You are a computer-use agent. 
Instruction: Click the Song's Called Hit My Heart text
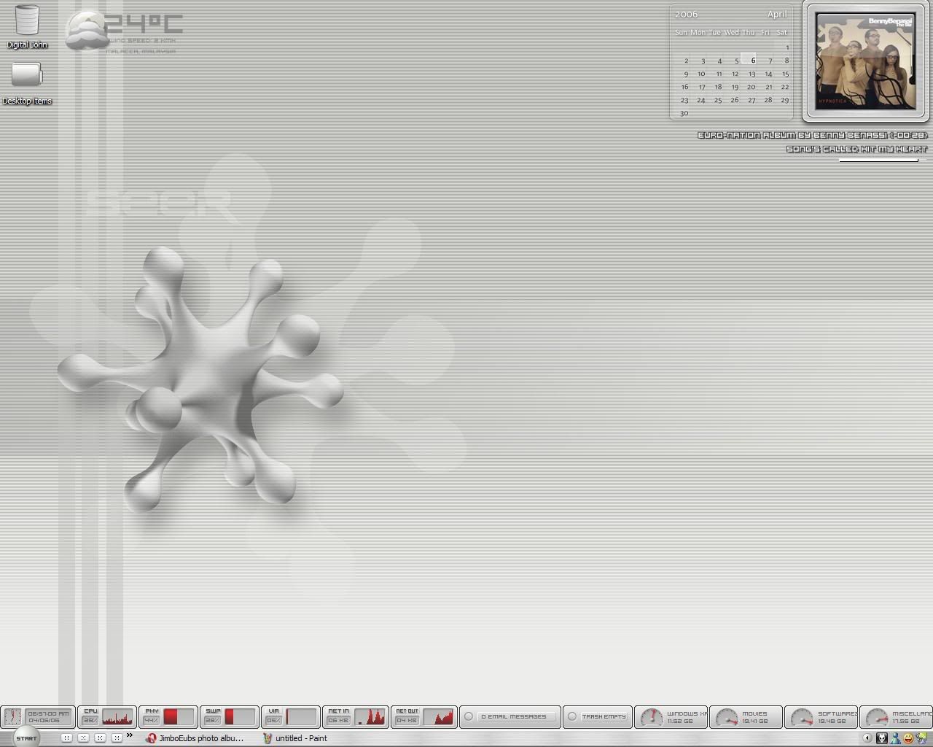coord(857,149)
